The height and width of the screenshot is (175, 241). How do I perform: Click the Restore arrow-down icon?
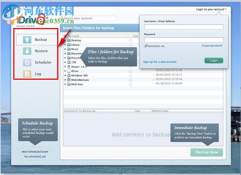(27, 51)
